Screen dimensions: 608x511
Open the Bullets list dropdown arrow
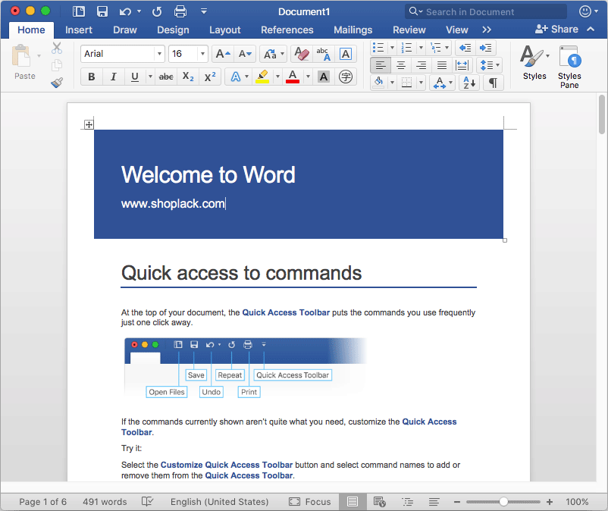[x=393, y=48]
